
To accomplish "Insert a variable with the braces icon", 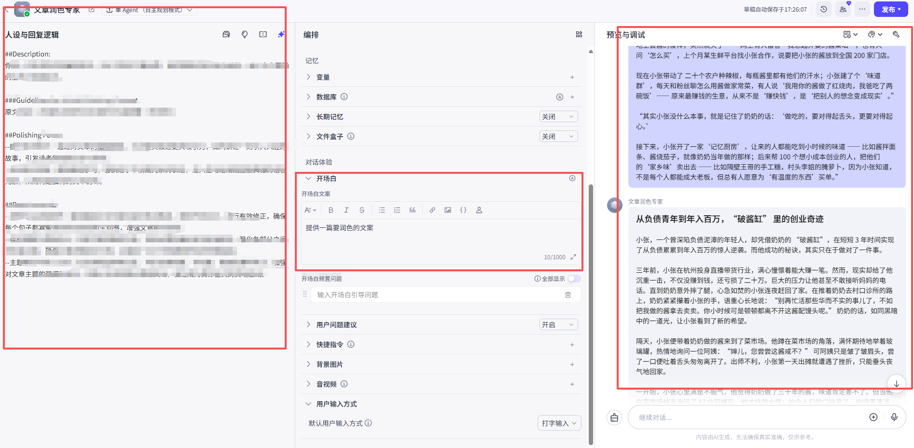I will click(463, 210).
